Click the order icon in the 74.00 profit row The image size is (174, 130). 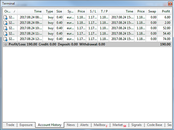click(5, 39)
